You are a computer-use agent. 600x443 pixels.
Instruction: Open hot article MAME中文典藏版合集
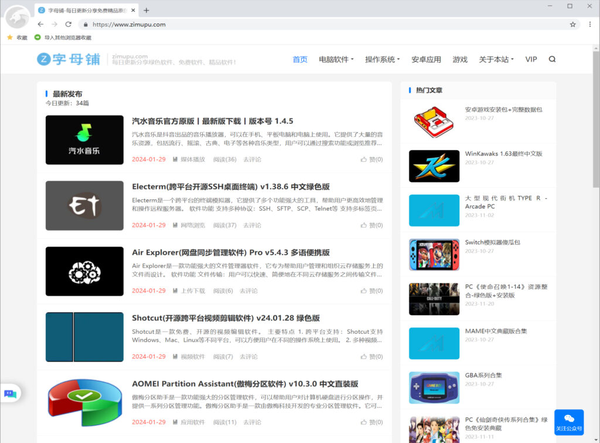(496, 331)
